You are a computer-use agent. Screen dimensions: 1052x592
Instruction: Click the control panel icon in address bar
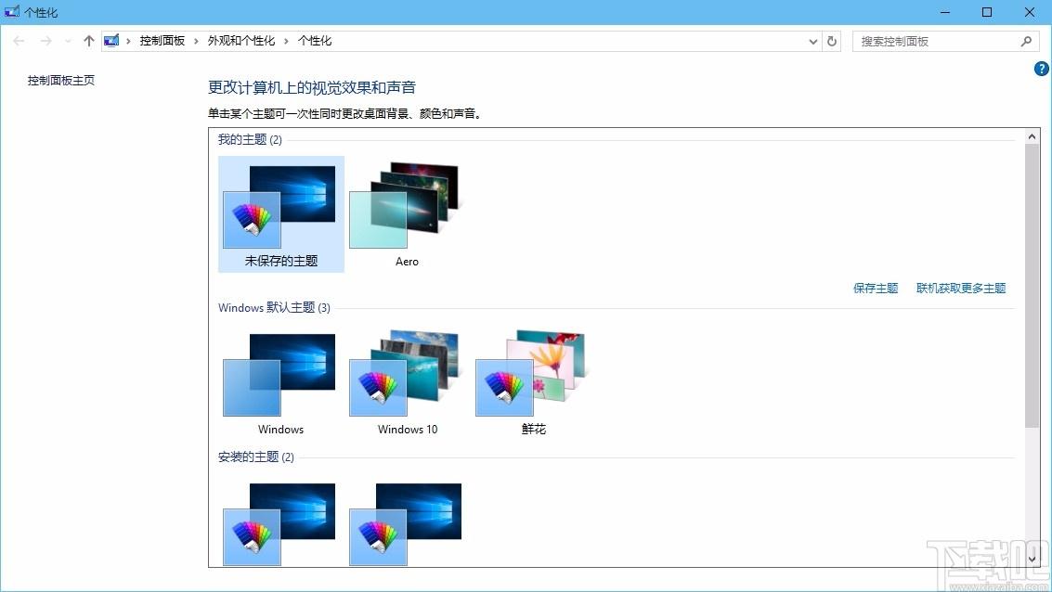(111, 41)
